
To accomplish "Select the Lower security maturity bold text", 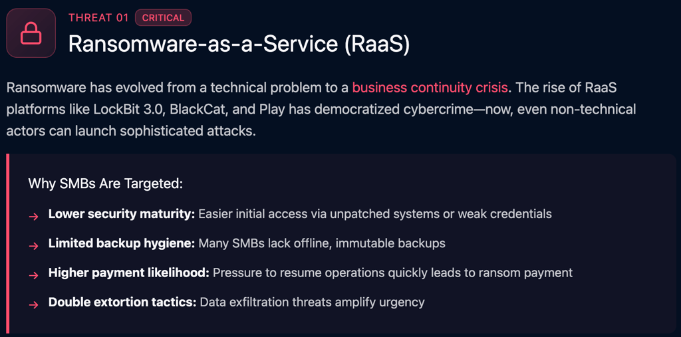I will click(x=122, y=214).
